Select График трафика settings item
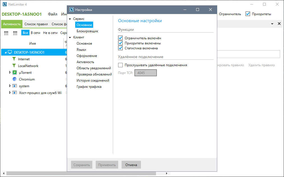This screenshot has width=284, height=177. pos(89,87)
